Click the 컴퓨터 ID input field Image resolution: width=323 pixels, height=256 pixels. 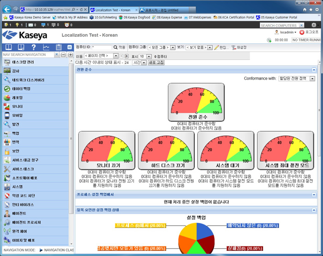tap(102, 47)
